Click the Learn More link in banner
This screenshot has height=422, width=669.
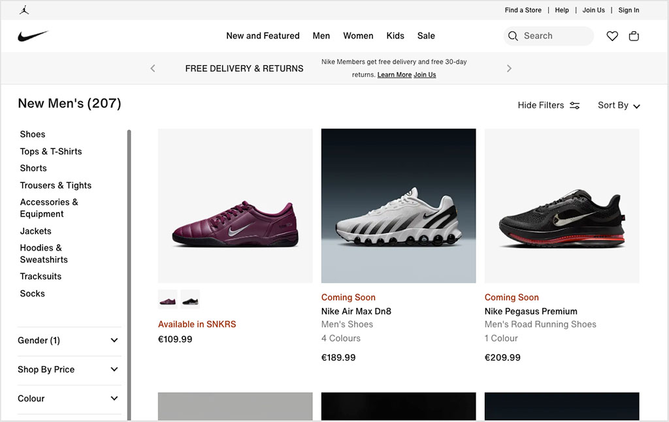[394, 74]
